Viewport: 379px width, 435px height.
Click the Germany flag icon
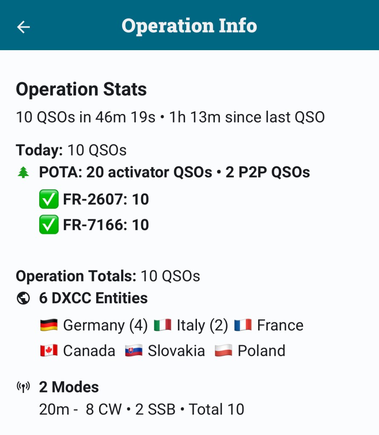48,325
